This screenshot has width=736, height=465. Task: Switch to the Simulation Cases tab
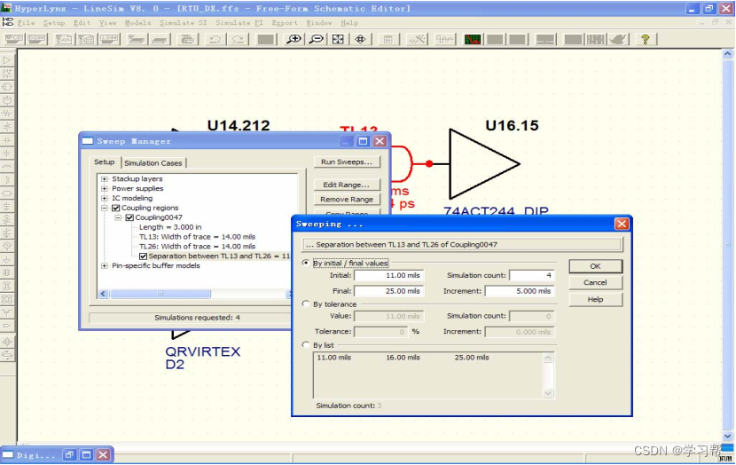153,163
